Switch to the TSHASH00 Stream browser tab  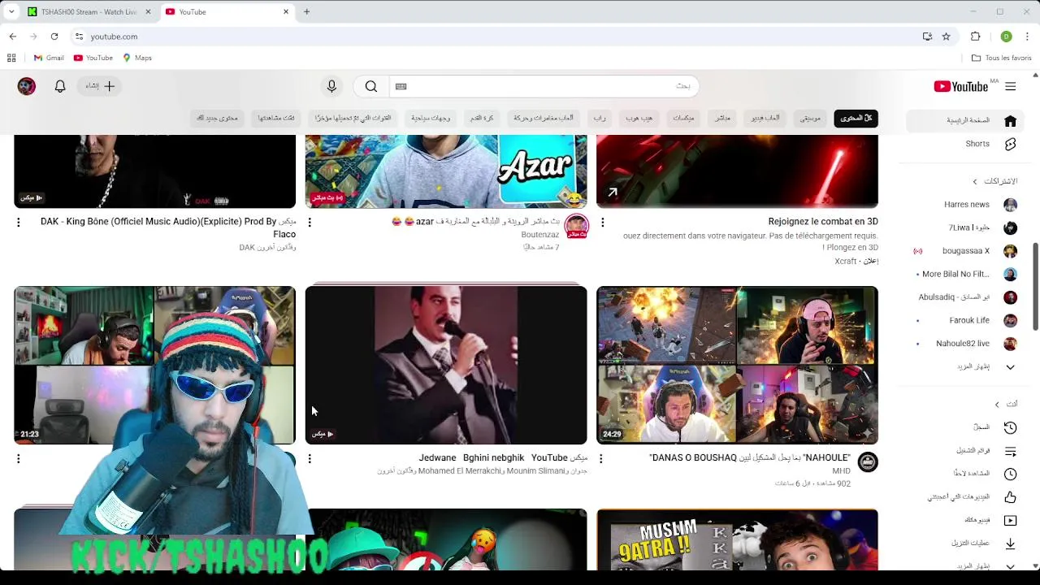88,12
